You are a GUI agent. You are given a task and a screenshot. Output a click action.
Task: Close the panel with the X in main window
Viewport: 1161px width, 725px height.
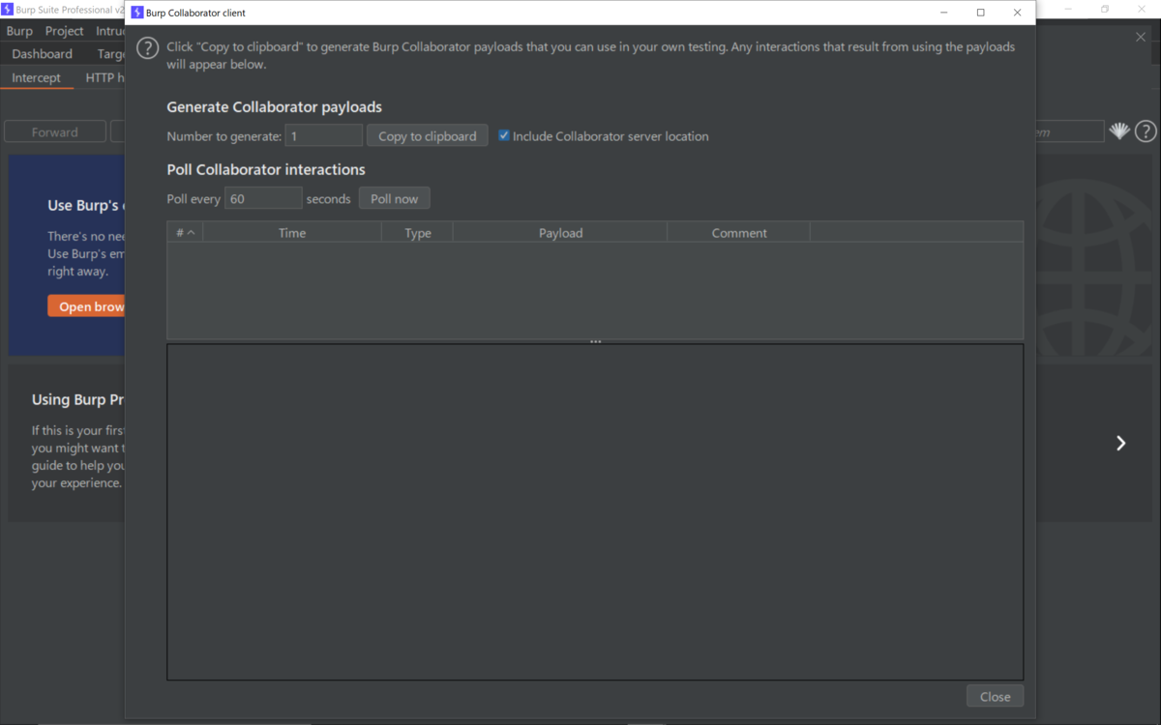click(x=1141, y=37)
